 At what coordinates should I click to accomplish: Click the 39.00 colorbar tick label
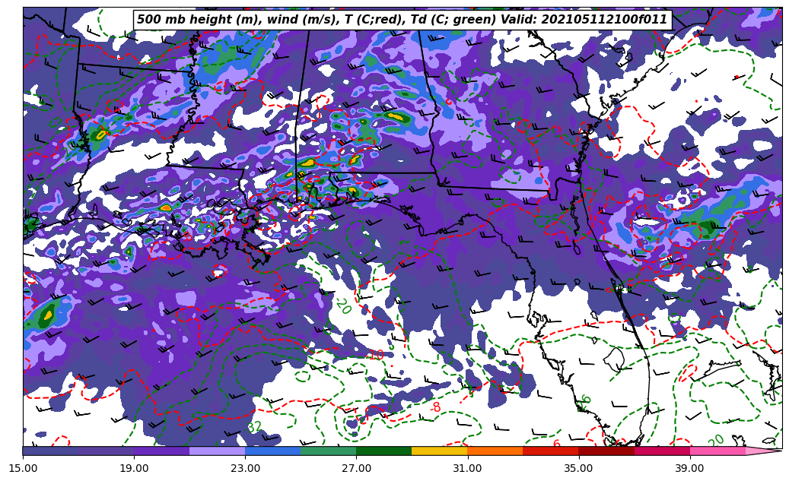click(x=690, y=468)
